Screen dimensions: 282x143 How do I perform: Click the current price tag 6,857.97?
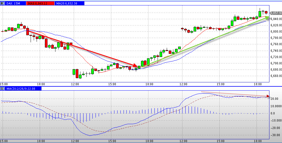tap(276, 13)
